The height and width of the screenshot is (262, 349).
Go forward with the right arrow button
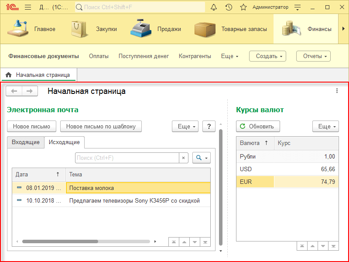30,91
